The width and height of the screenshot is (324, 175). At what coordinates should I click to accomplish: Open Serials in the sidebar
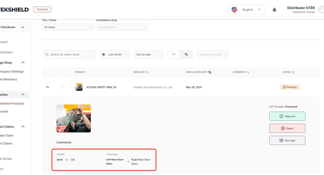coord(6,159)
